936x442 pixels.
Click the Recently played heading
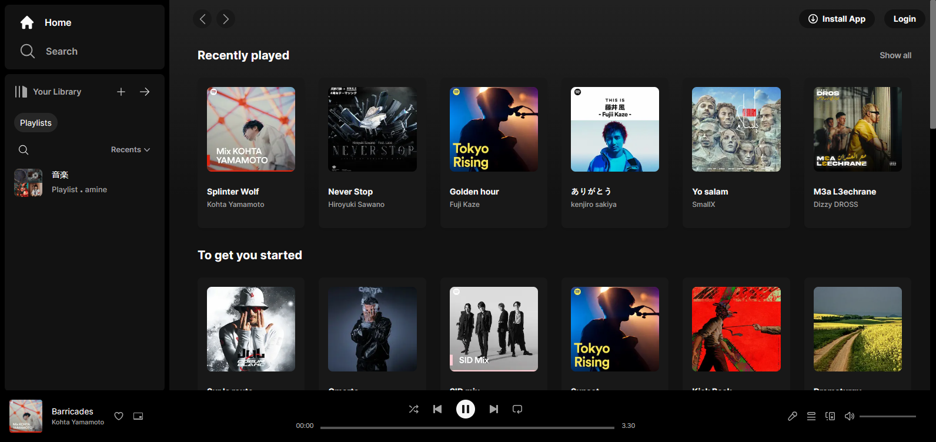(x=243, y=55)
